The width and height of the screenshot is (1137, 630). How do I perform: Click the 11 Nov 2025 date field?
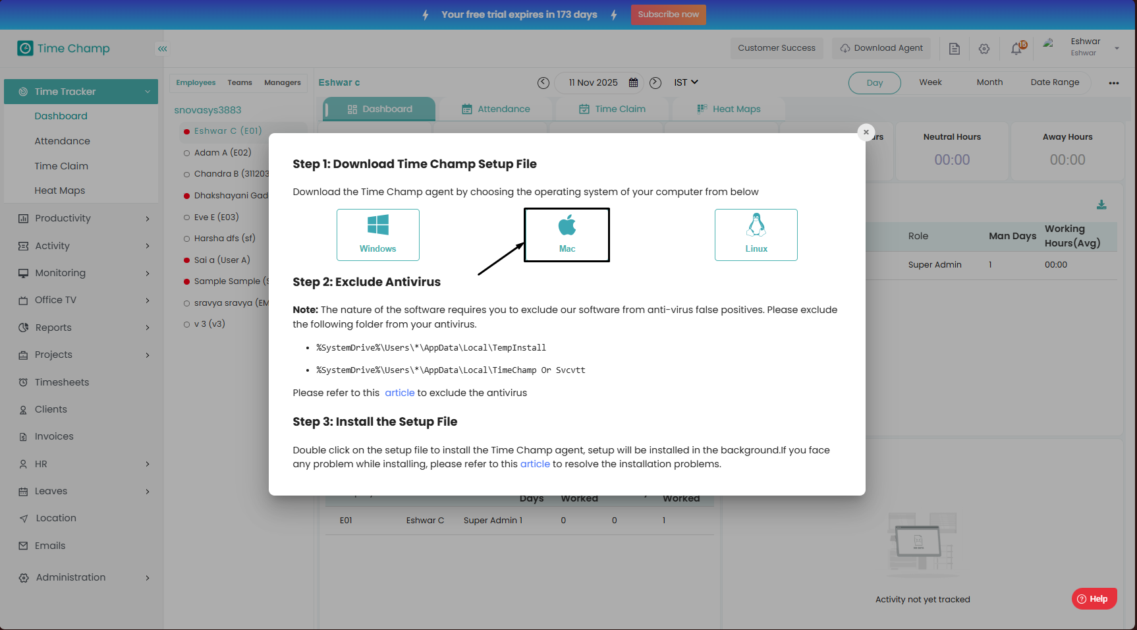pyautogui.click(x=594, y=82)
